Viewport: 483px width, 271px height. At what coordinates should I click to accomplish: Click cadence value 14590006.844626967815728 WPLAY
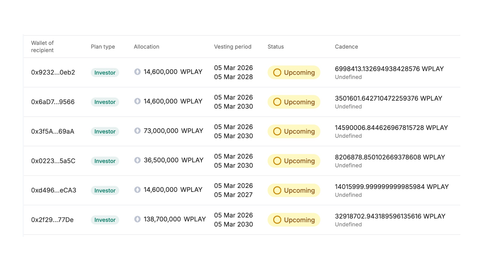pos(391,128)
